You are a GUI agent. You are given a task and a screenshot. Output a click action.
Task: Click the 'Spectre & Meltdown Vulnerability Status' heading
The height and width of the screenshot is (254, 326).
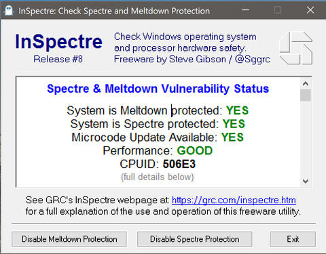pos(158,89)
